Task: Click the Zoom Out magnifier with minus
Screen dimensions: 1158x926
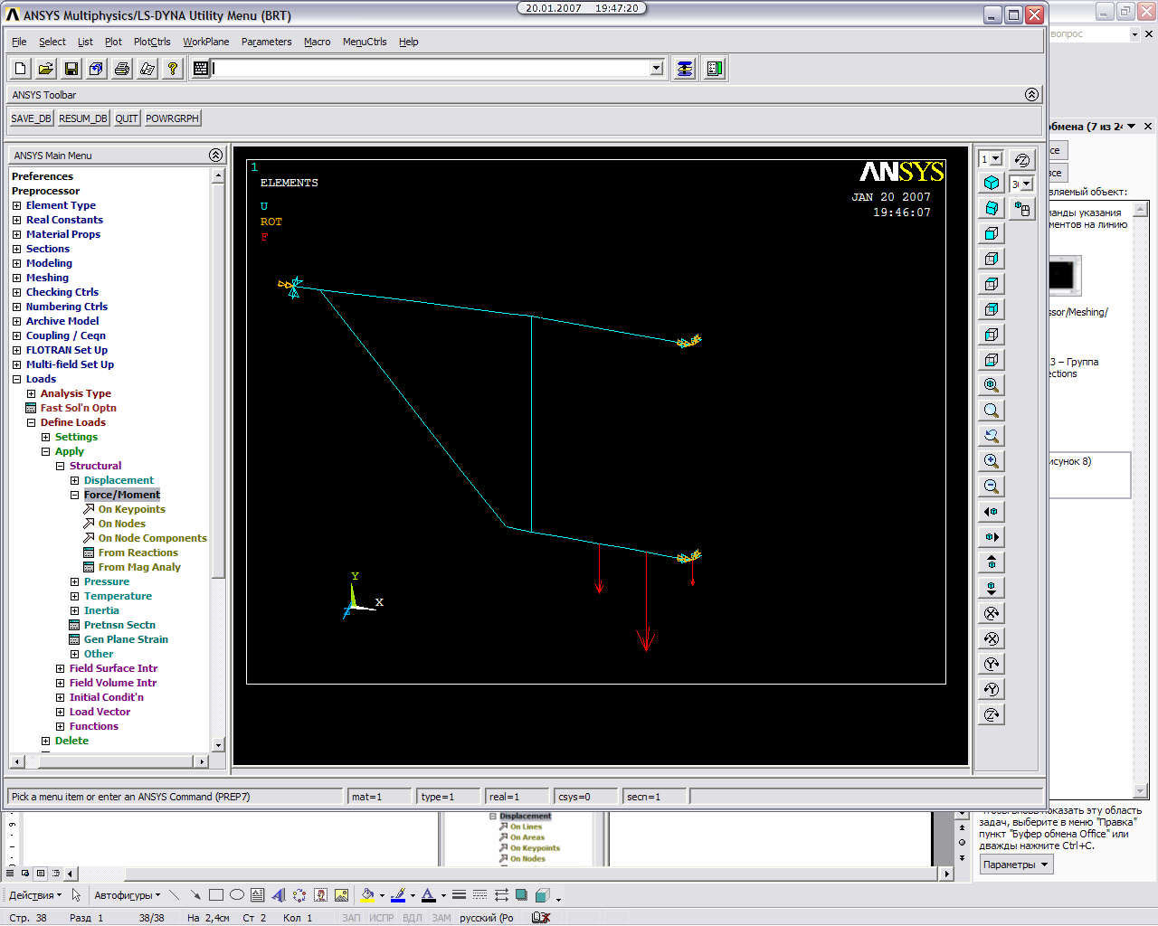Action: click(x=992, y=487)
